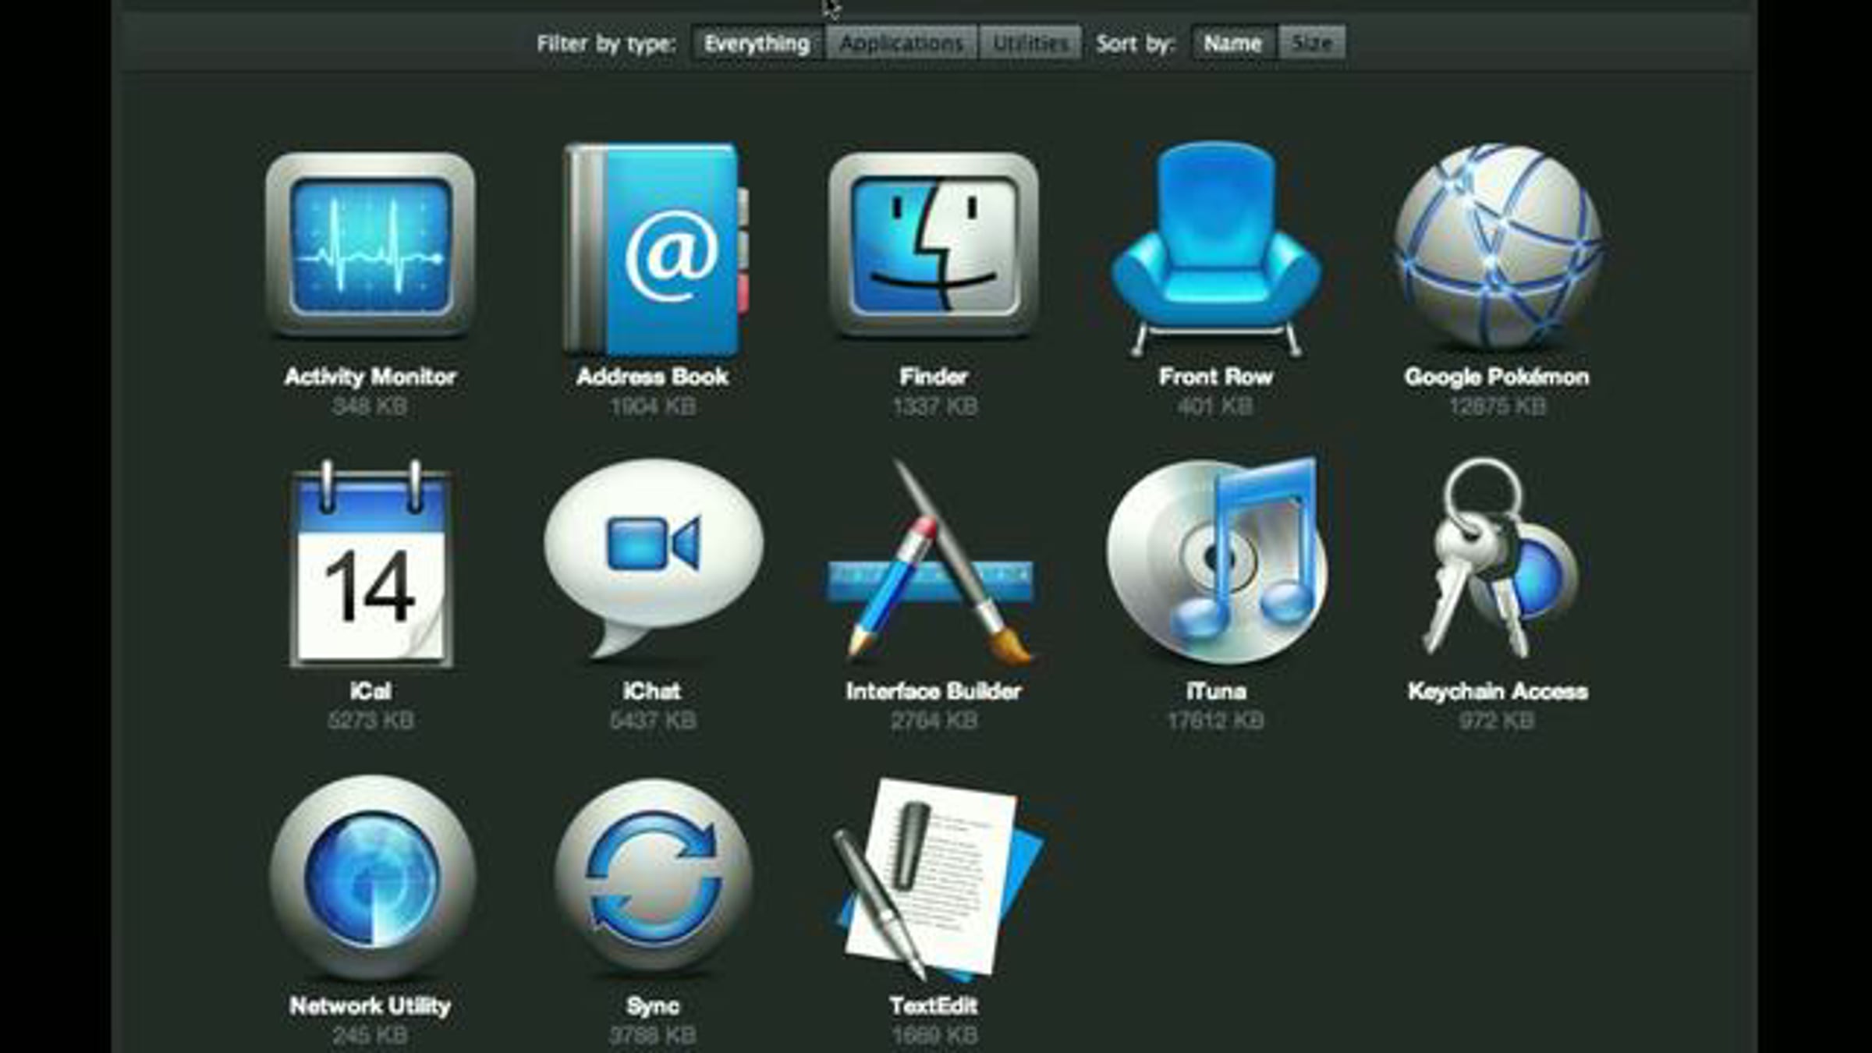The height and width of the screenshot is (1053, 1872).
Task: Select the Finder face icon
Action: tap(934, 246)
